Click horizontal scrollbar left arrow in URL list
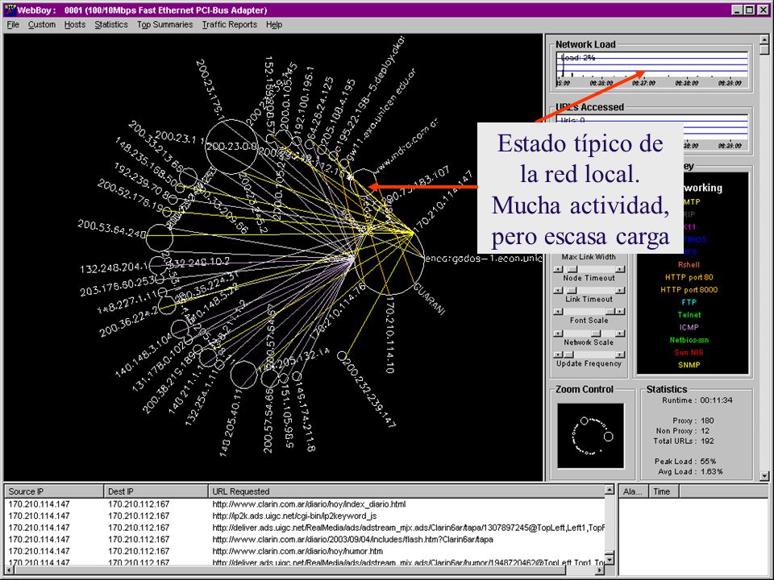 [x=10, y=570]
